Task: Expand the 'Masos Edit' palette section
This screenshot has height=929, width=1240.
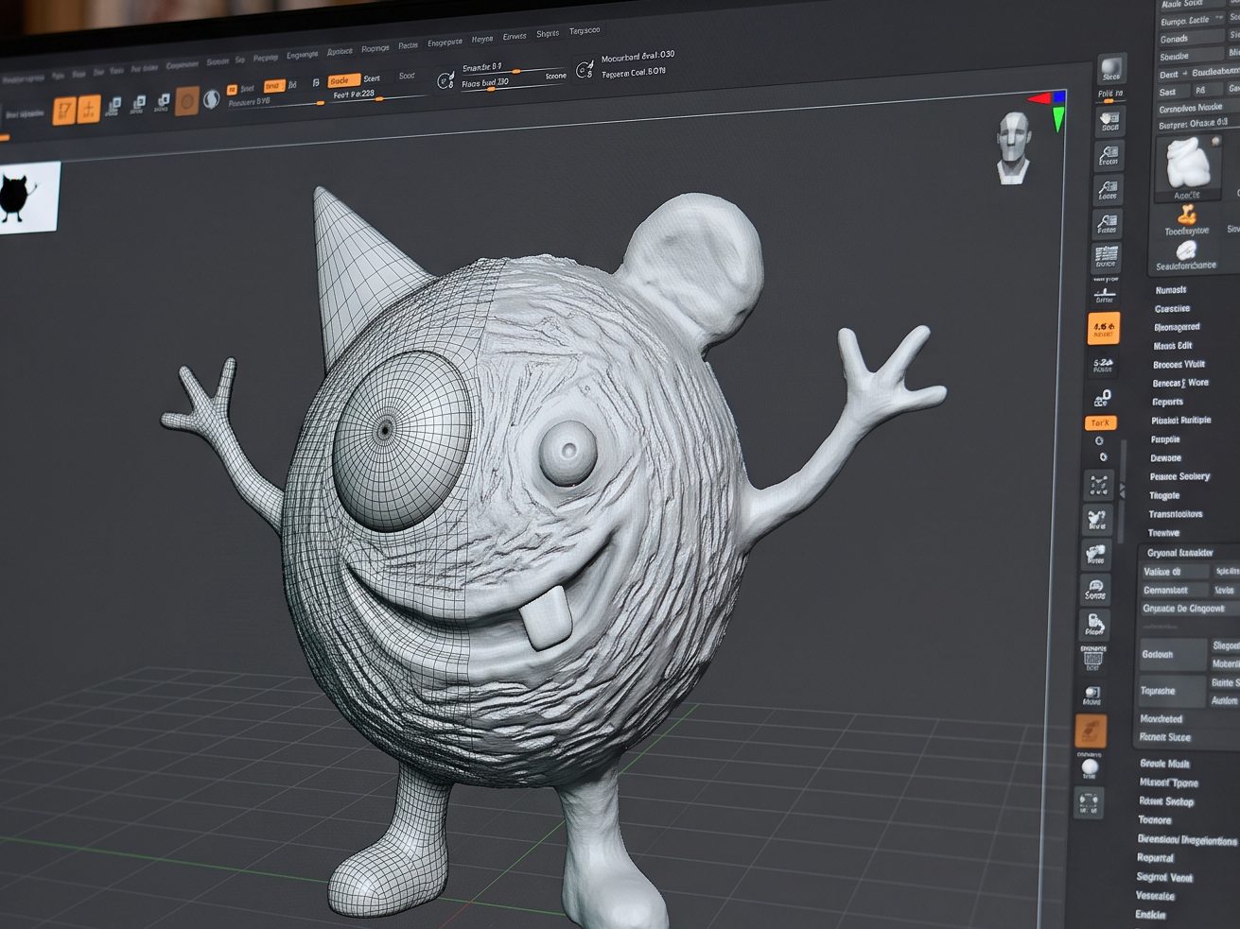Action: tap(1173, 346)
